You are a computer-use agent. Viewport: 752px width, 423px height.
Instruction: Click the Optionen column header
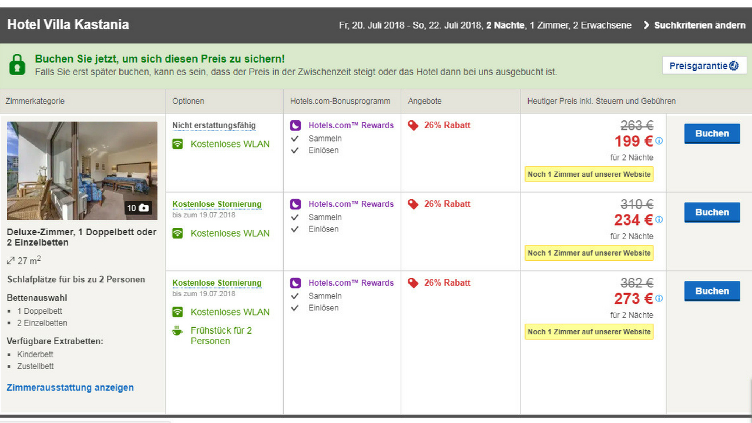[188, 101]
